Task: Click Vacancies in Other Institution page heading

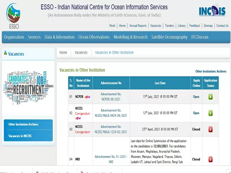Action: click(x=82, y=70)
